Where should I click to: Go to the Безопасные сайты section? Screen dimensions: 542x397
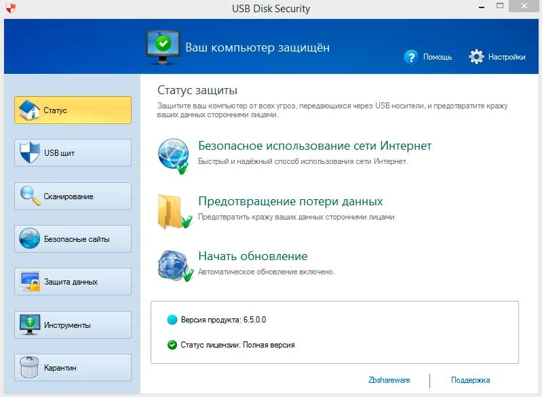pyautogui.click(x=73, y=238)
